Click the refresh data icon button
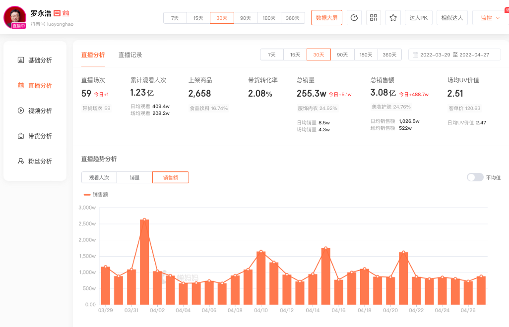 pyautogui.click(x=354, y=18)
